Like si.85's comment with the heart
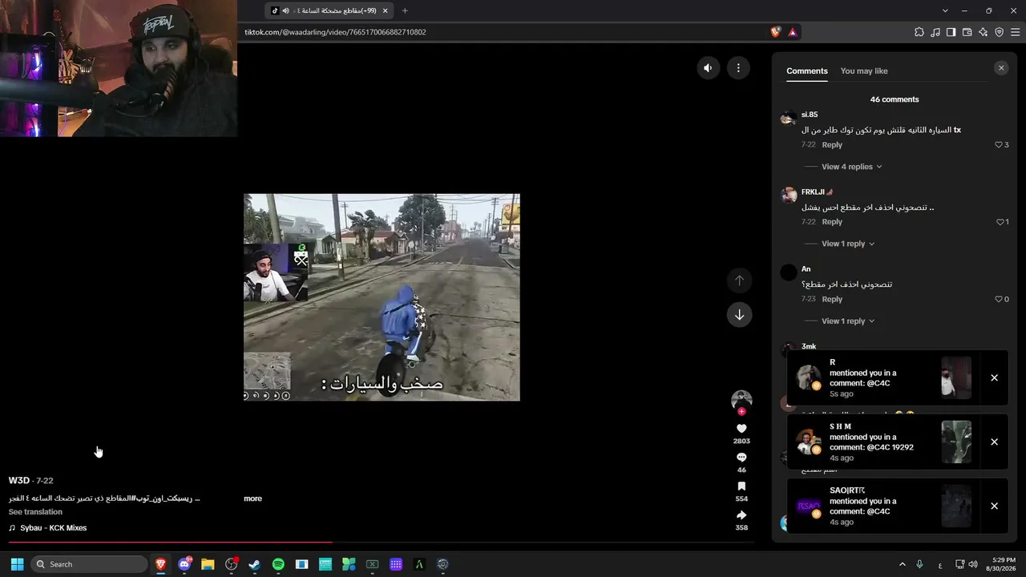The height and width of the screenshot is (577, 1026). (x=999, y=145)
